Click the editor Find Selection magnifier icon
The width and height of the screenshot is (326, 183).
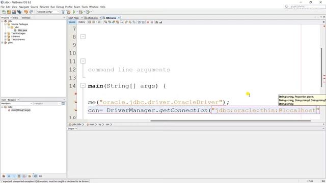pyautogui.click(x=106, y=22)
